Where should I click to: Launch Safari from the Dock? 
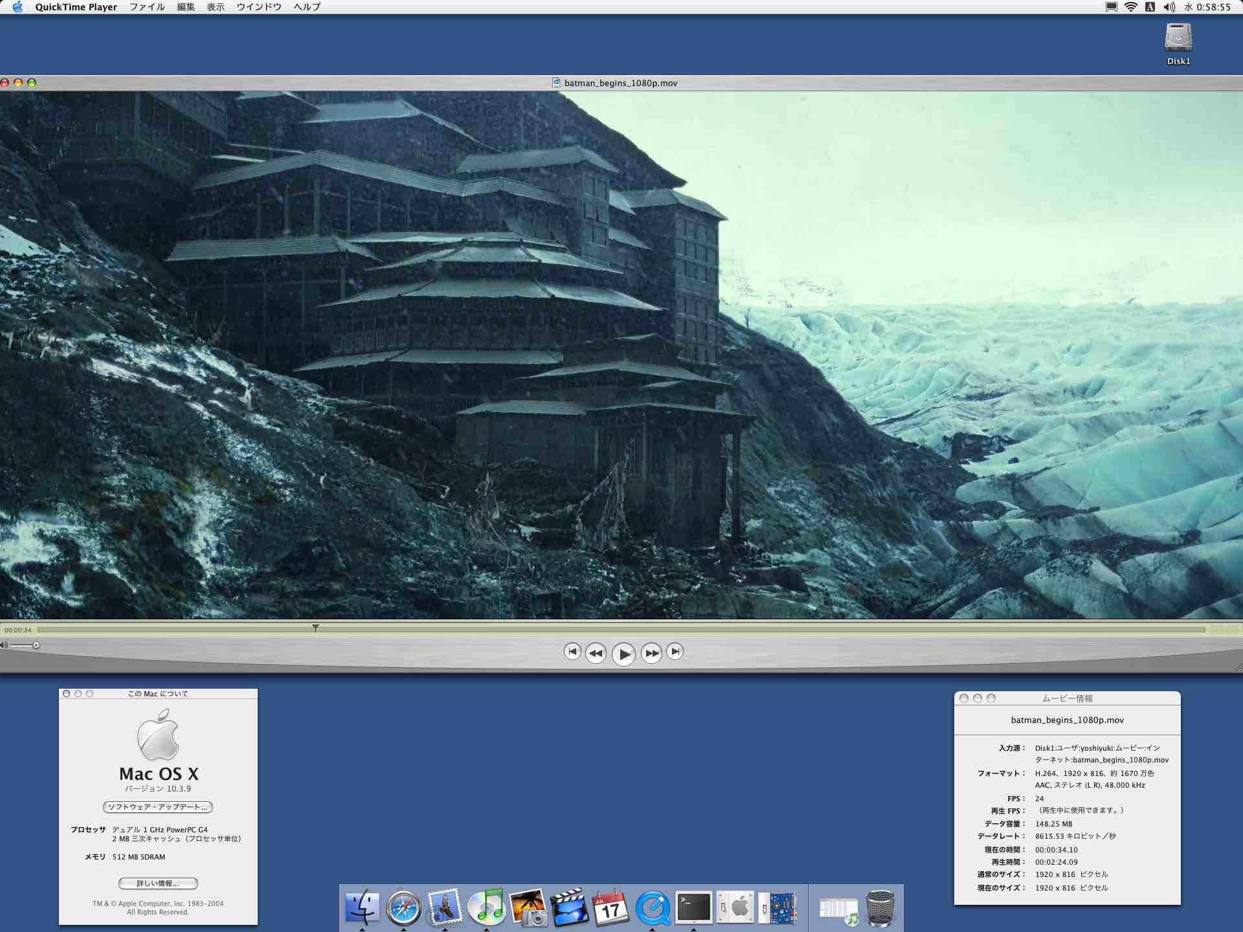[403, 907]
